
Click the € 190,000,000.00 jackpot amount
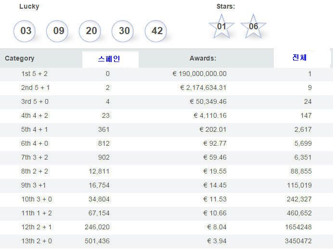(199, 74)
